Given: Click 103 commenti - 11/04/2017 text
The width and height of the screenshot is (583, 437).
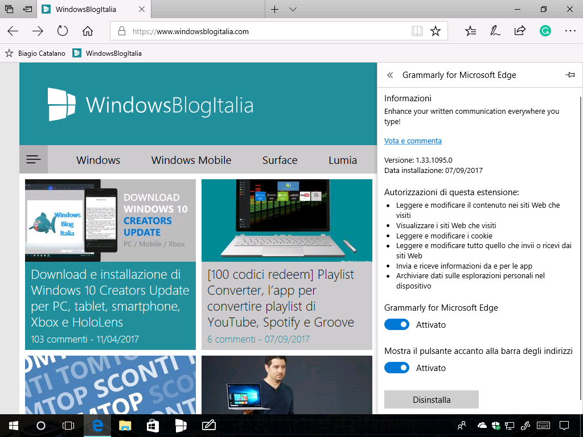Looking at the screenshot, I should tap(85, 339).
